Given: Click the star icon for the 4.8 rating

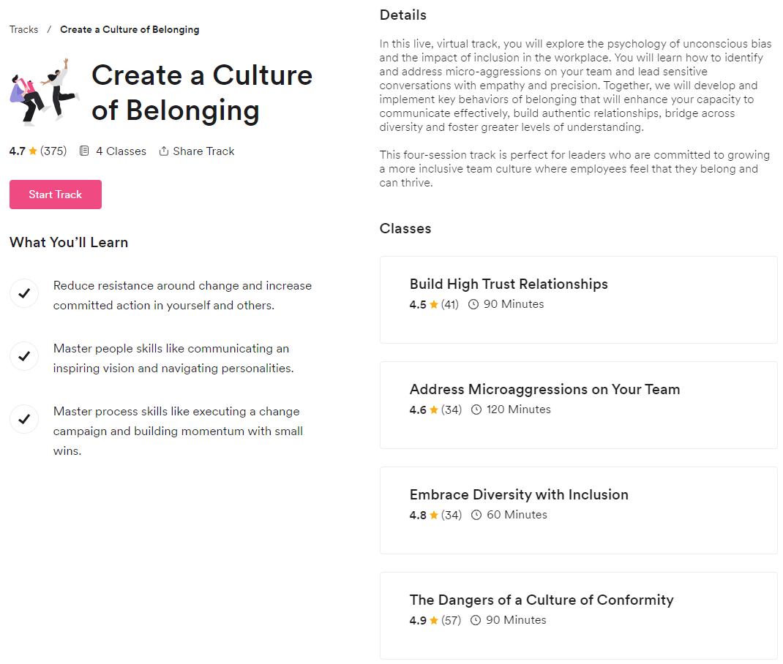Looking at the screenshot, I should pyautogui.click(x=434, y=516).
